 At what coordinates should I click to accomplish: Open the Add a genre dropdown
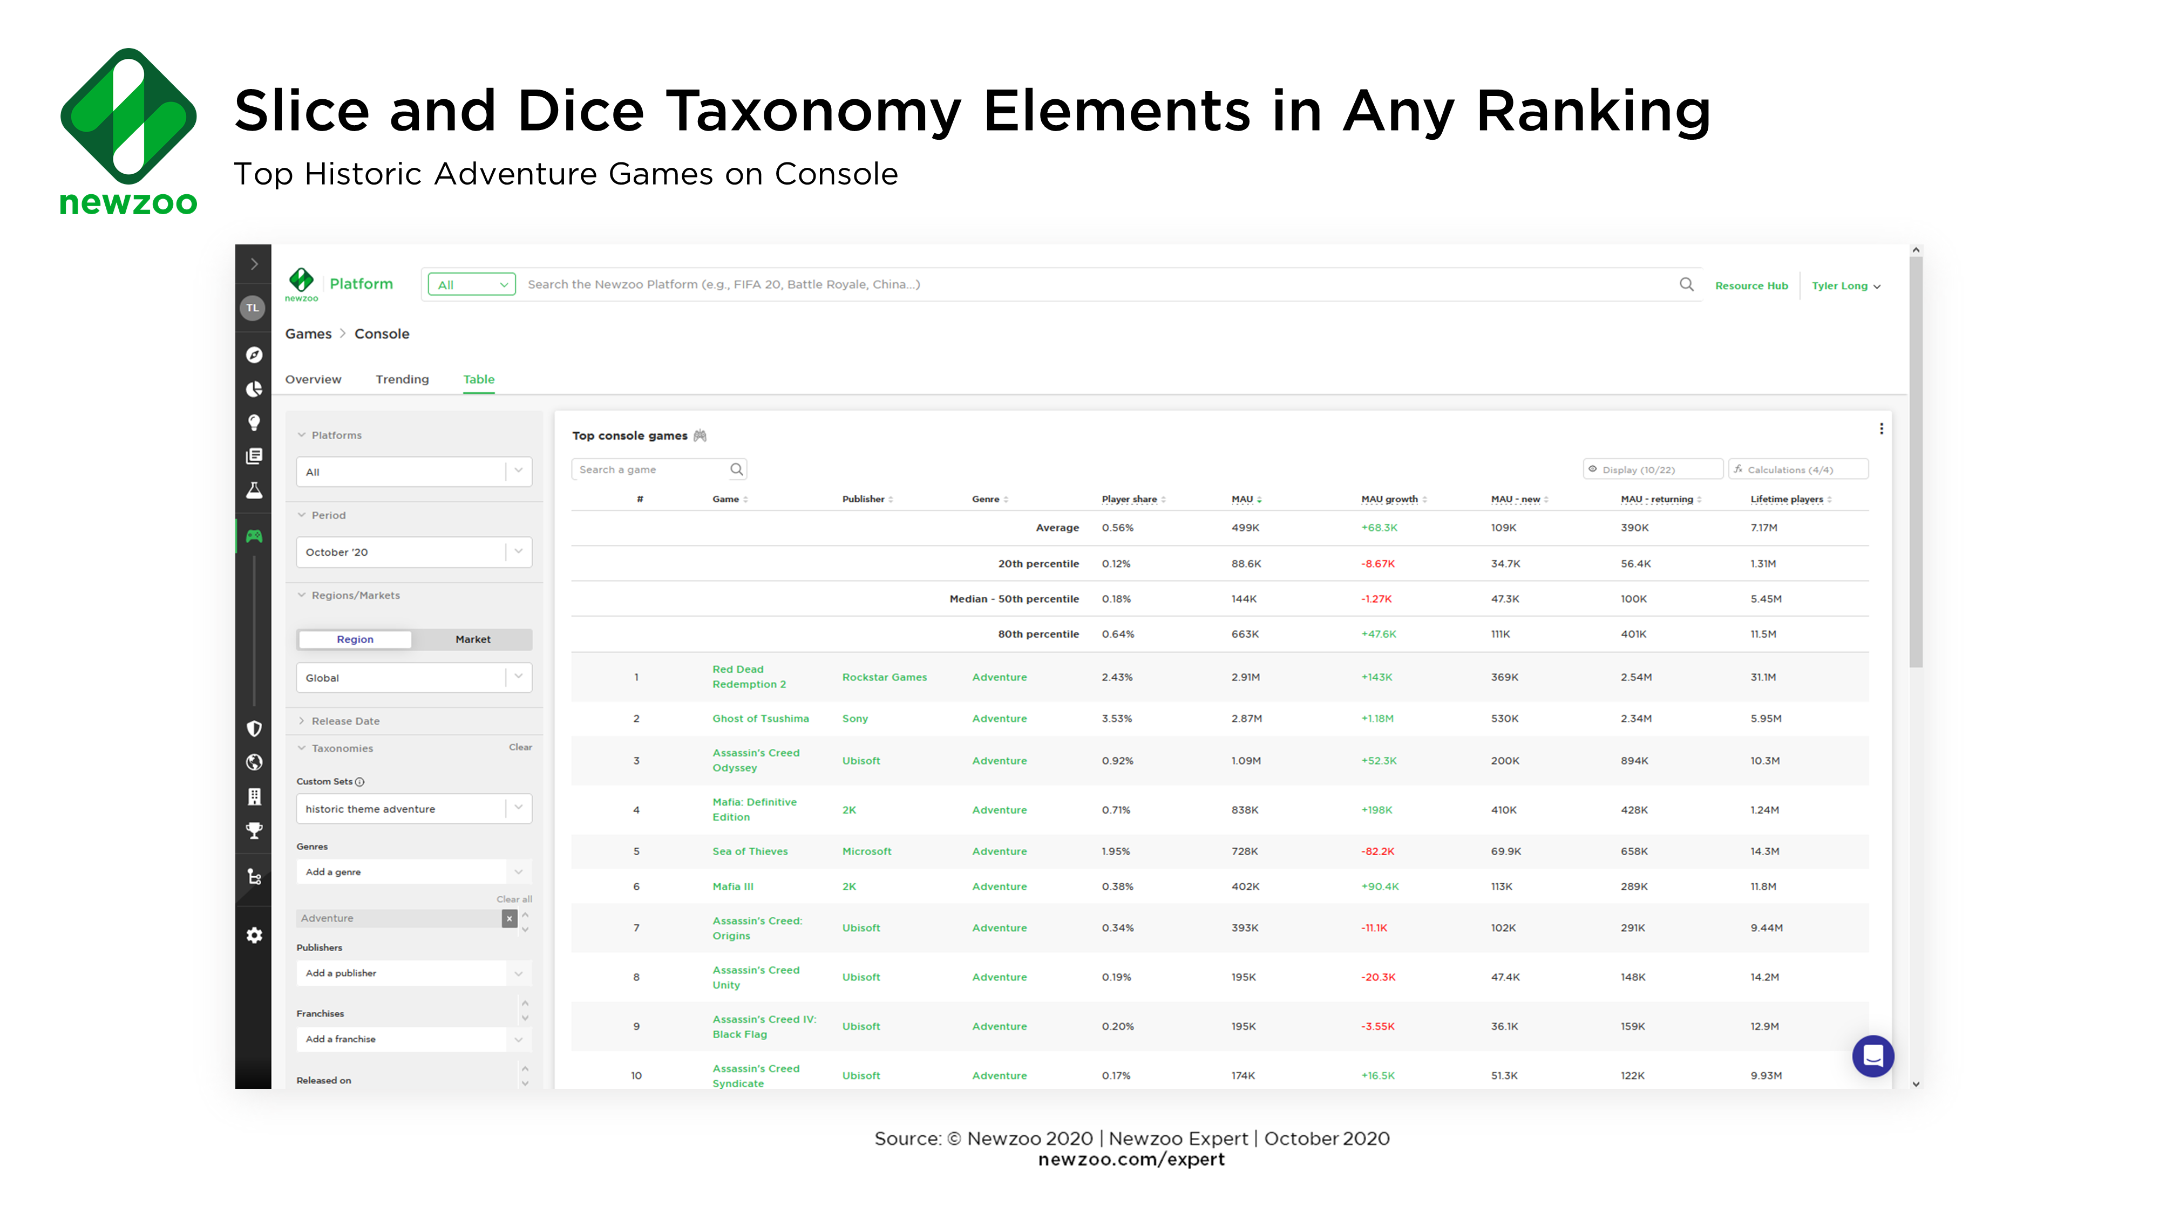(414, 872)
